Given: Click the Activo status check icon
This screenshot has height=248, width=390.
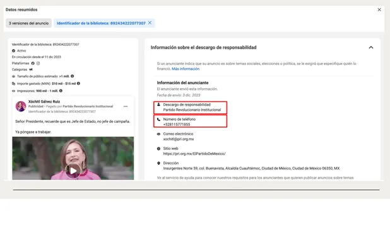Looking at the screenshot, I should [x=13, y=51].
